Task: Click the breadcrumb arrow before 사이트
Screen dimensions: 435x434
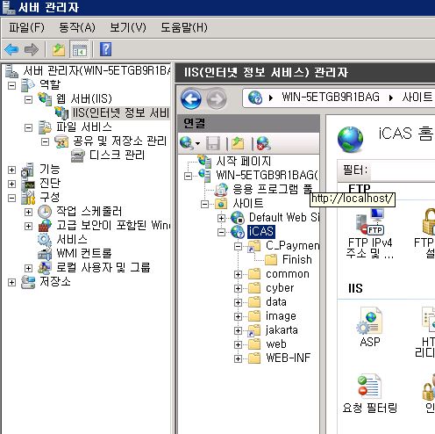Action: tap(391, 98)
